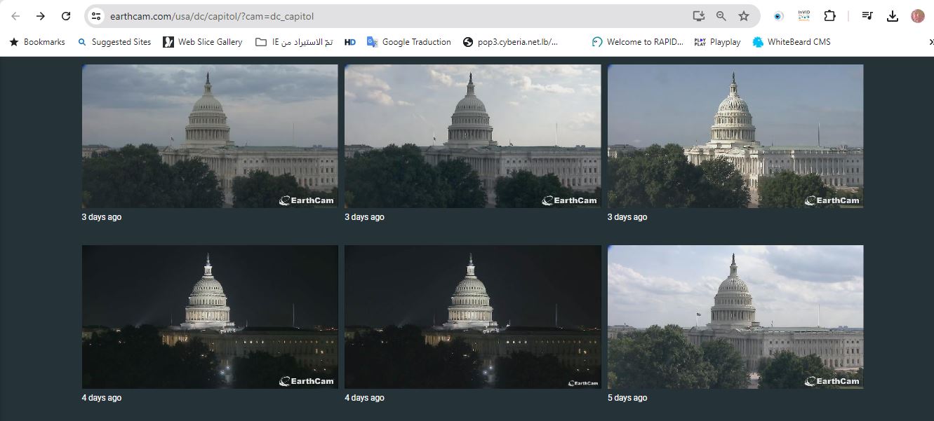Open the Playplay bookmark
Viewport: 934px width, 421px height.
pos(717,42)
